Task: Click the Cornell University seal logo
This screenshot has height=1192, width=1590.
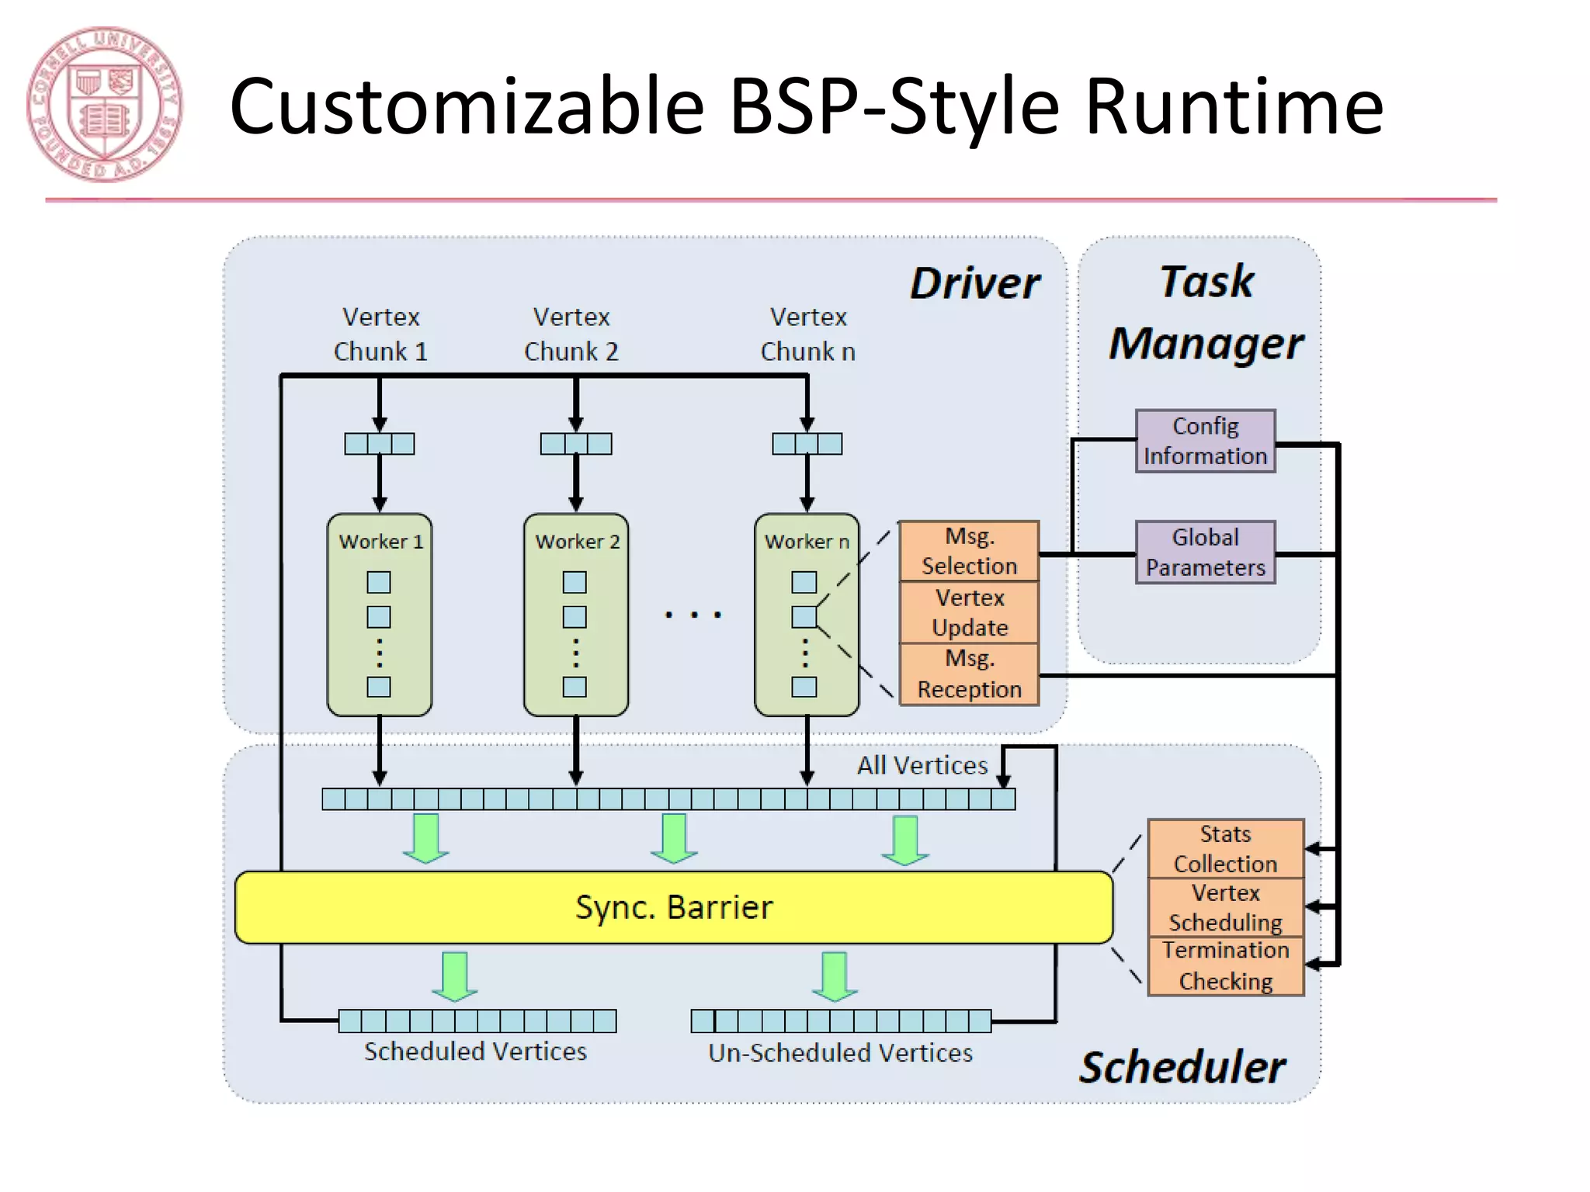Action: (104, 104)
